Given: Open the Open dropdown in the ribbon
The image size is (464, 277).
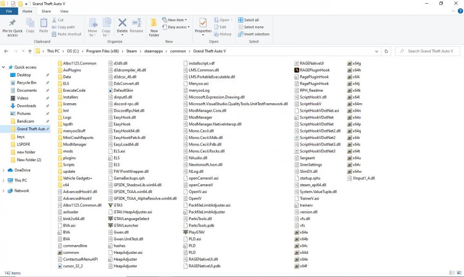Looking at the screenshot, I should 223,20.
